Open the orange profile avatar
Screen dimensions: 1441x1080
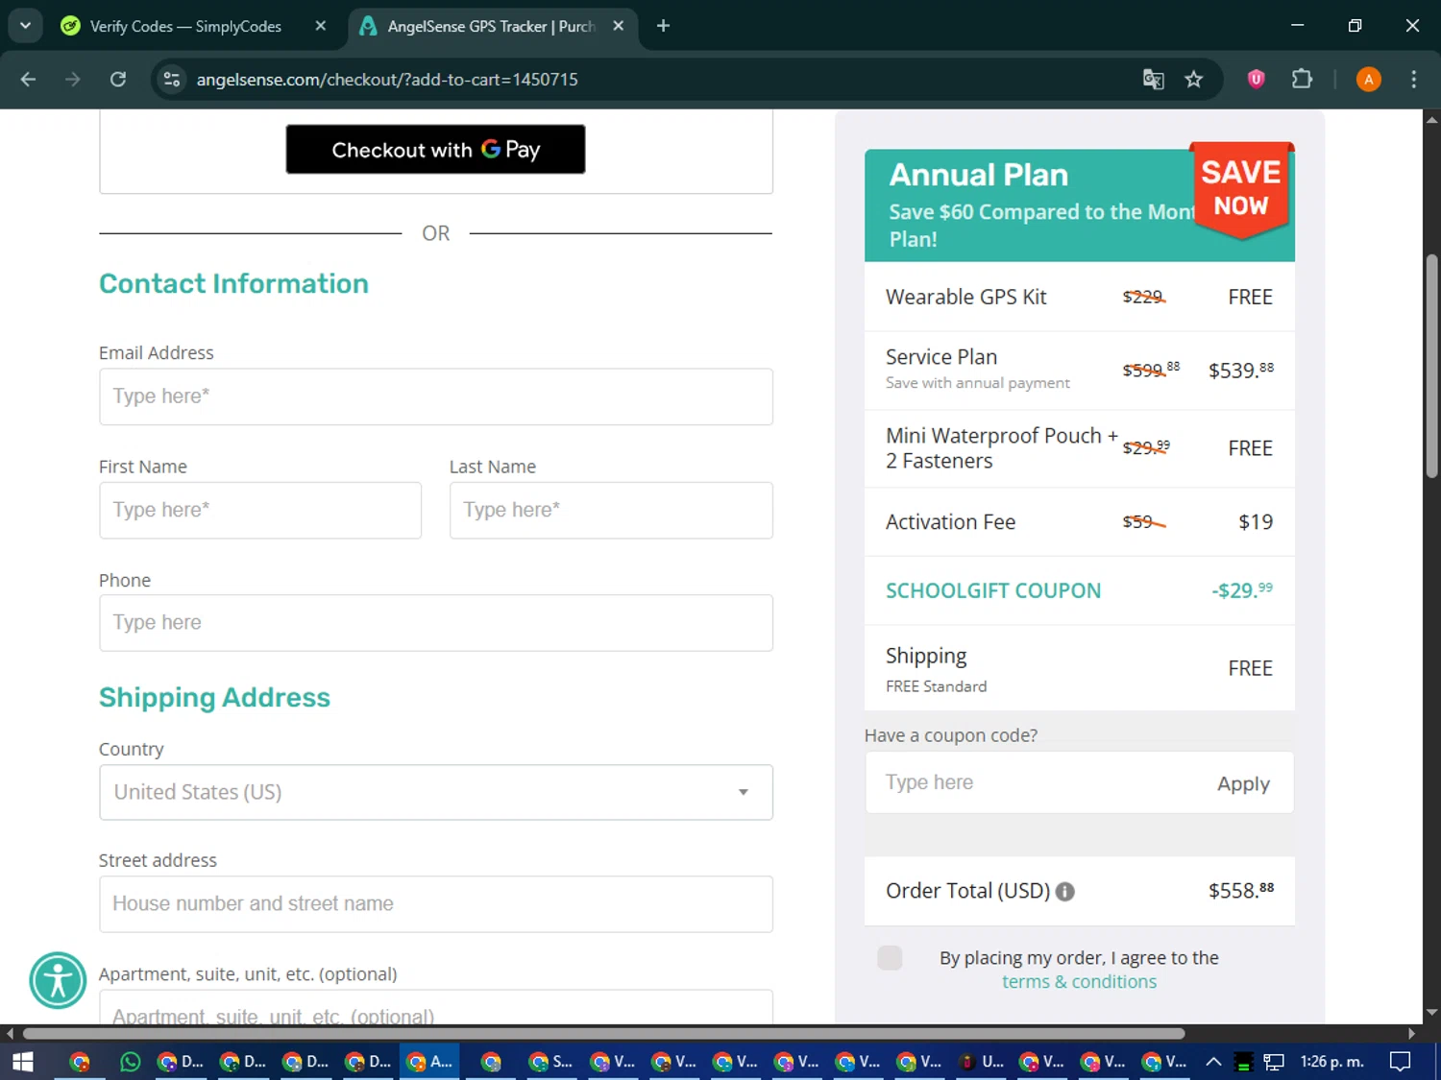(x=1368, y=80)
